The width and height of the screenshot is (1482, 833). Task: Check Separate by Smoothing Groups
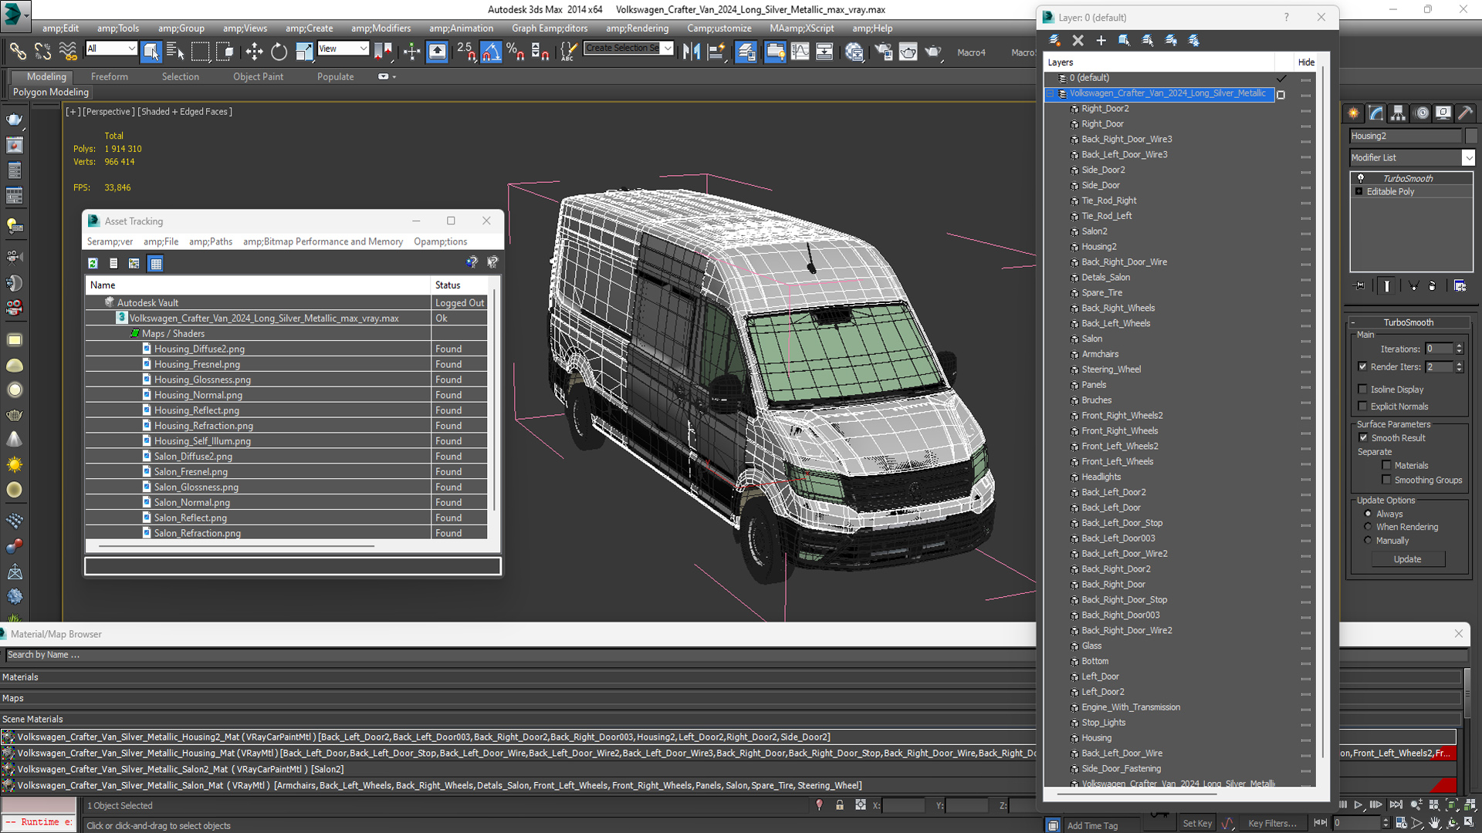[1386, 480]
